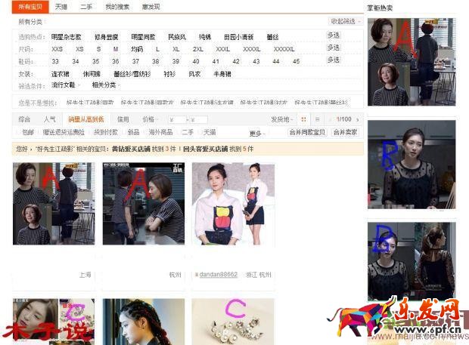Click the 合并同款宝贝 button
The width and height of the screenshot is (469, 345).
tap(307, 132)
